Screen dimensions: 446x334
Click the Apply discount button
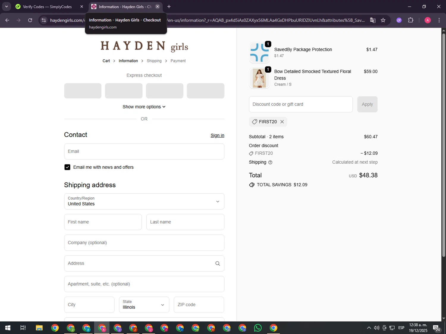(x=367, y=104)
